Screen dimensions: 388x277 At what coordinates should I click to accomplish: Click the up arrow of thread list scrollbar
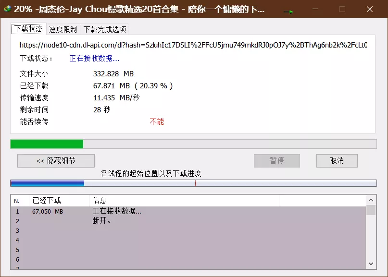click(371, 200)
